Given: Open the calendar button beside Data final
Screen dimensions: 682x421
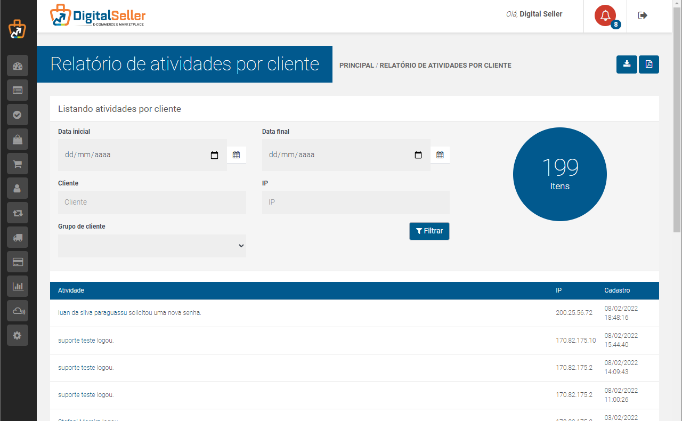Looking at the screenshot, I should 440,155.
